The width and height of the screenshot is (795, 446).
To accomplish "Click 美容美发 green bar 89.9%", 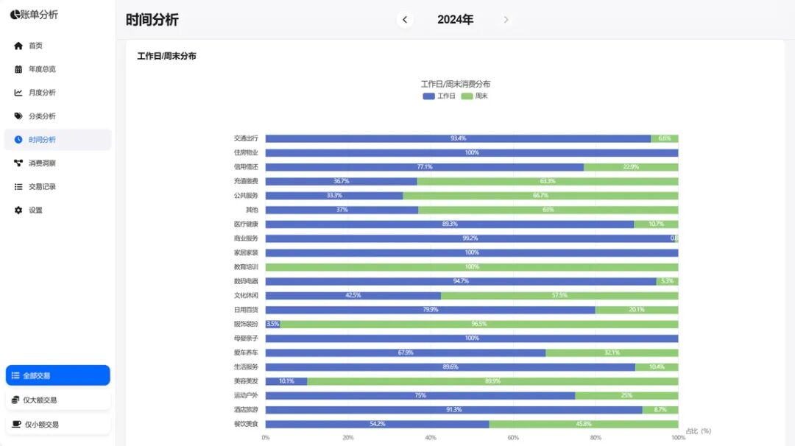I will point(492,381).
